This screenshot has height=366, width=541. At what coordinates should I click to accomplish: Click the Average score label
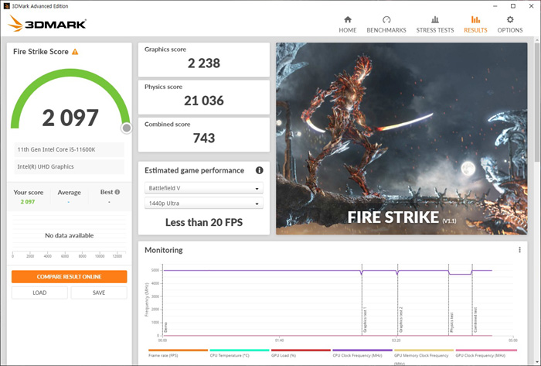pyautogui.click(x=69, y=193)
